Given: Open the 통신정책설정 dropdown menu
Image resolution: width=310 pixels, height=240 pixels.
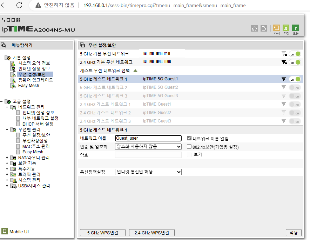Looking at the screenshot, I should [148, 172].
